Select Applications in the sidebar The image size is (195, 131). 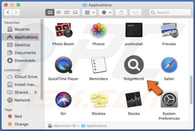pos(21,37)
